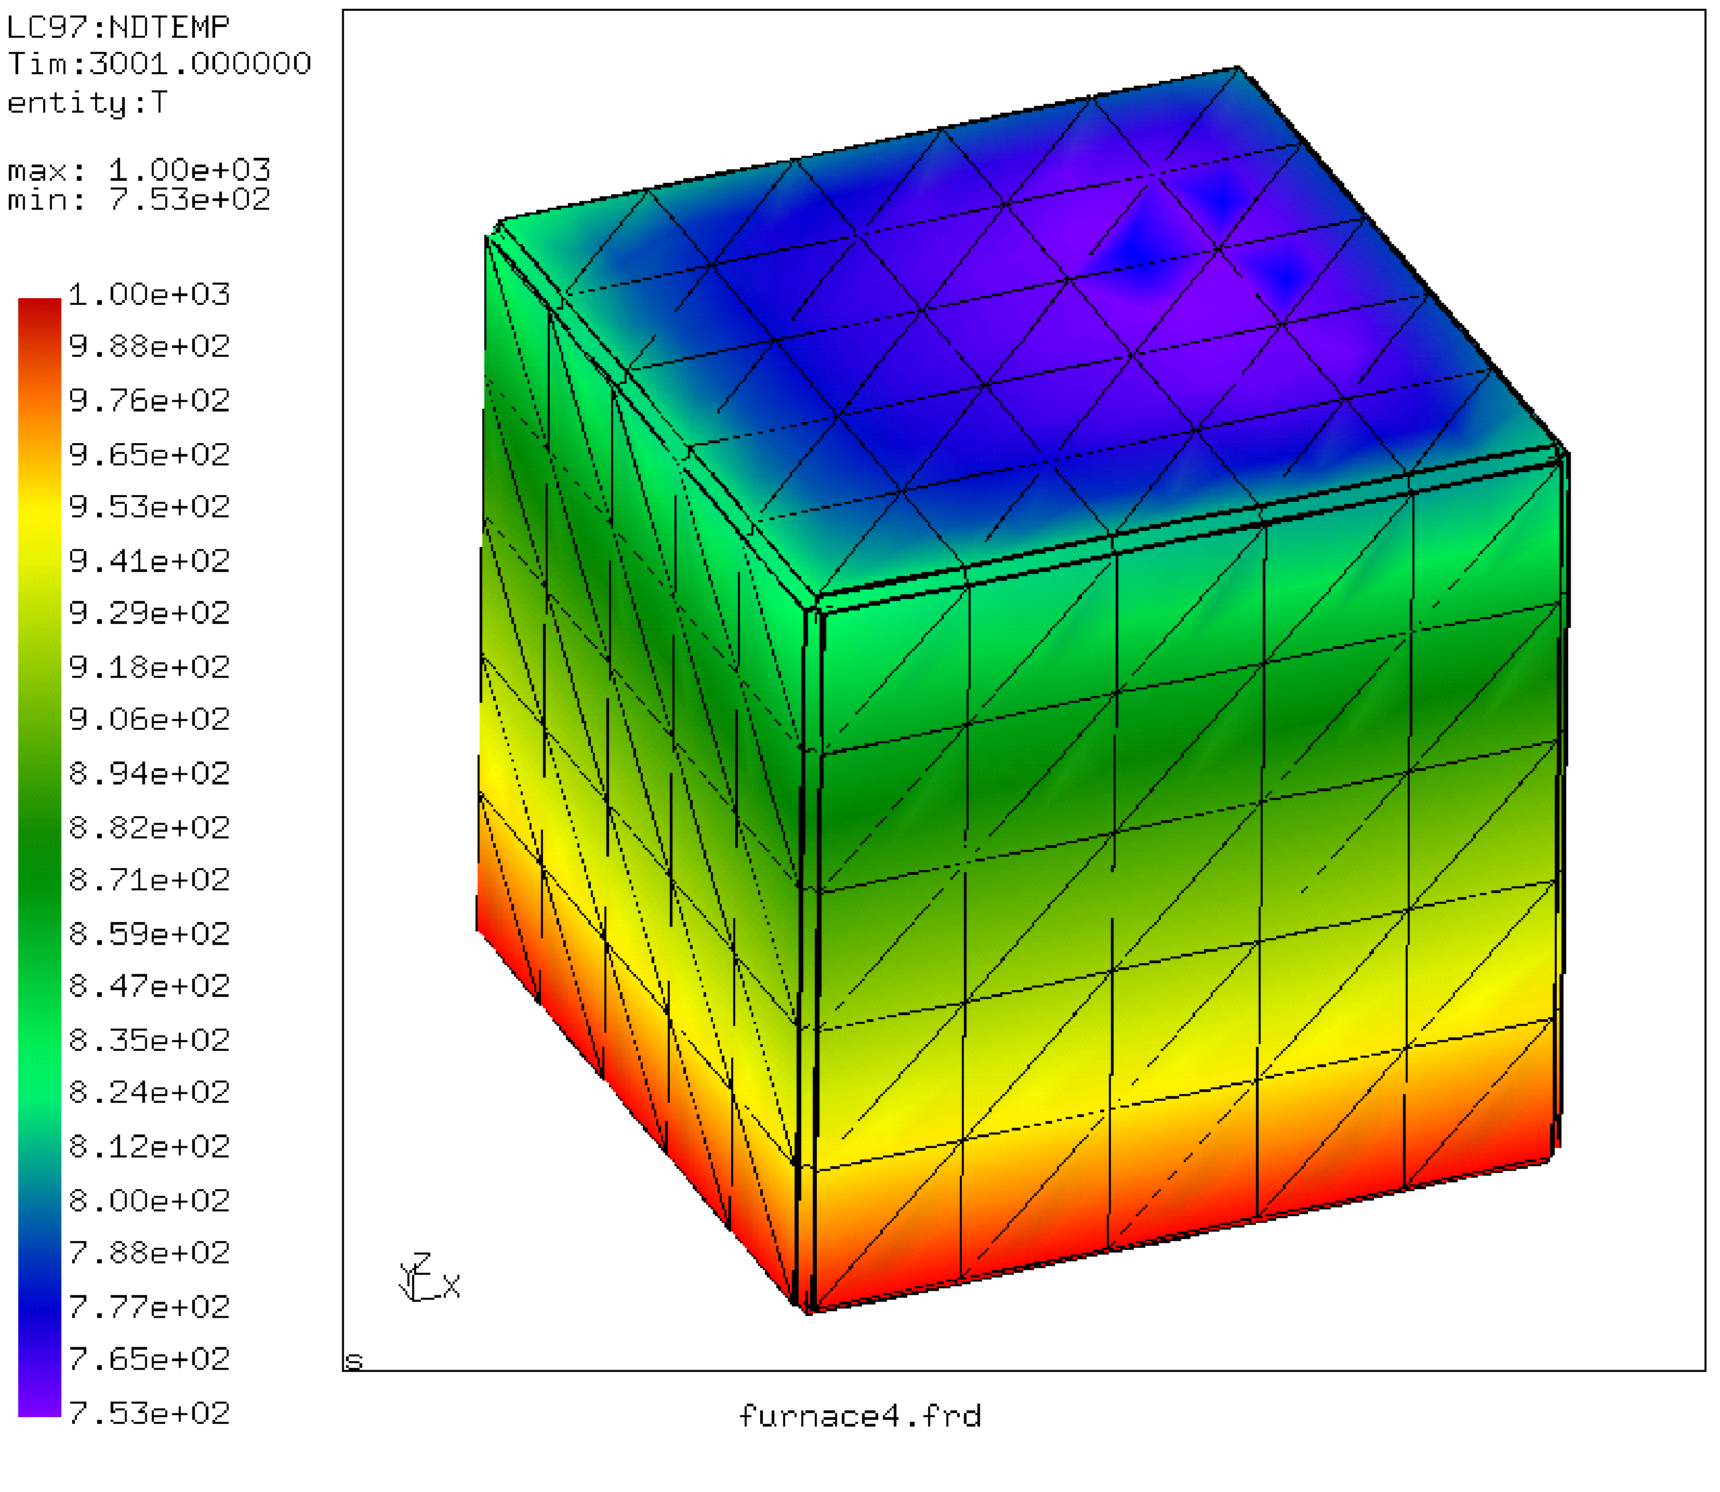Screen dimensions: 1720x1492
Task: Click legend value 9.76e+02
Action: coord(149,399)
